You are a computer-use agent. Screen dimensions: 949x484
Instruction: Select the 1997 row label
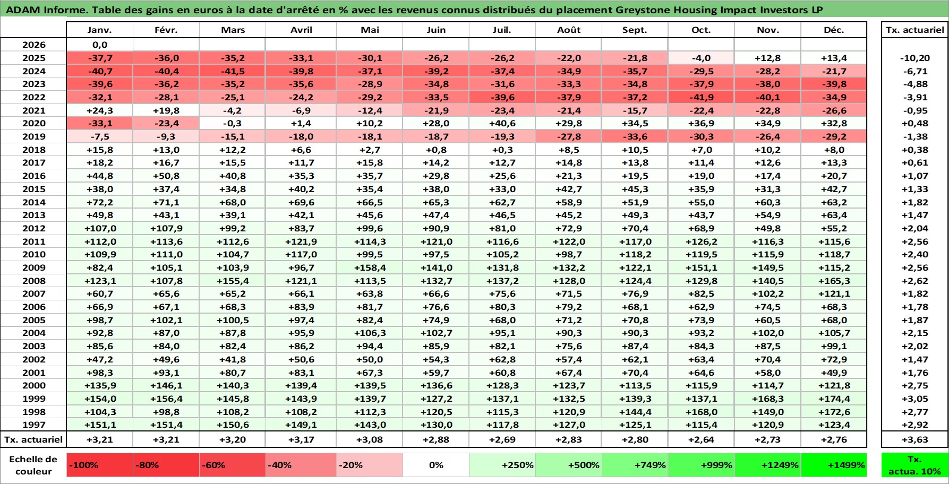(x=33, y=425)
